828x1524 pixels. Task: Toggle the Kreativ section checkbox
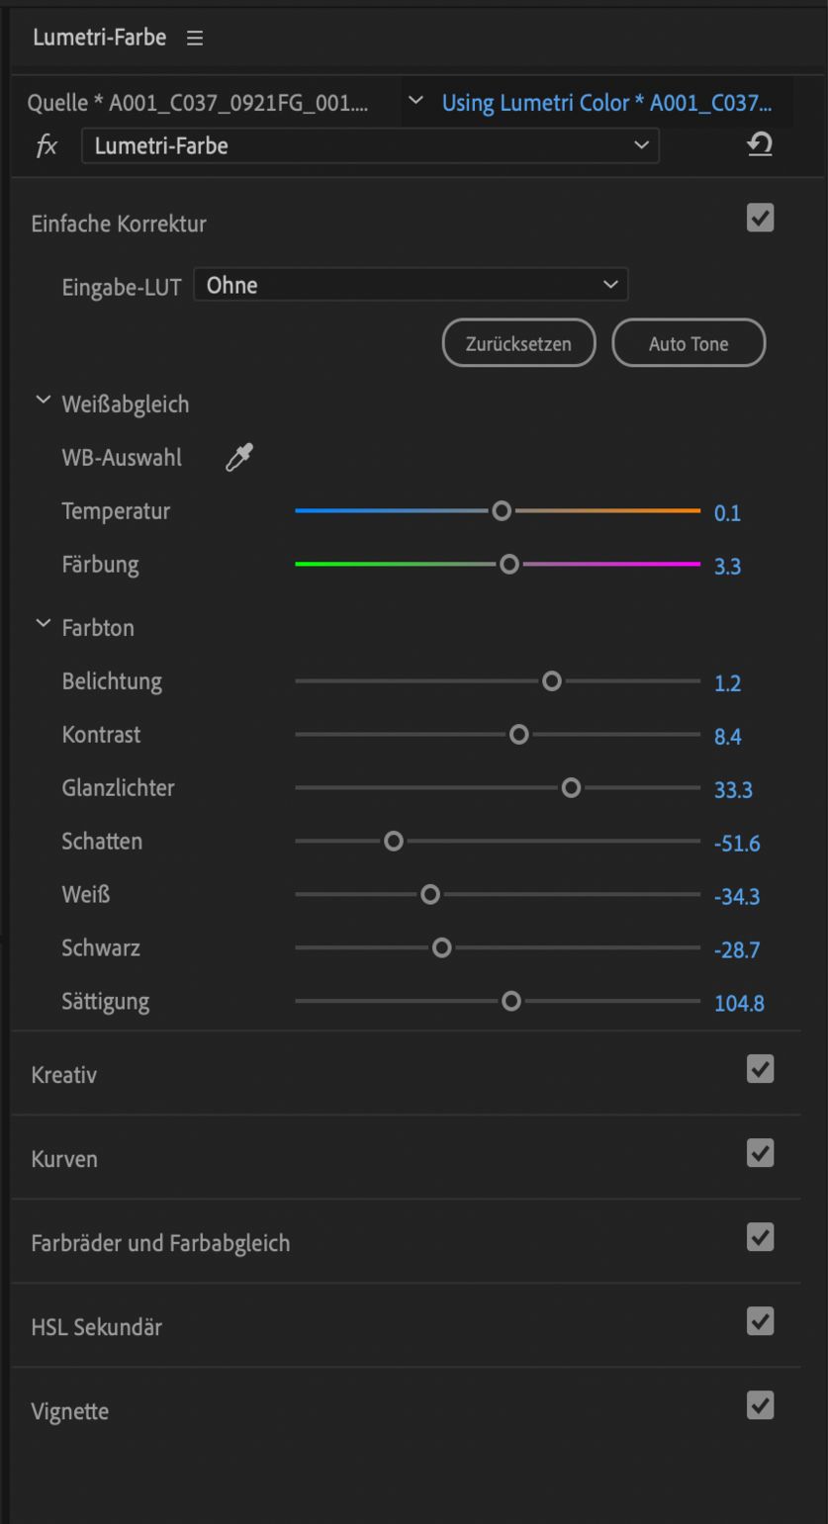[760, 1069]
